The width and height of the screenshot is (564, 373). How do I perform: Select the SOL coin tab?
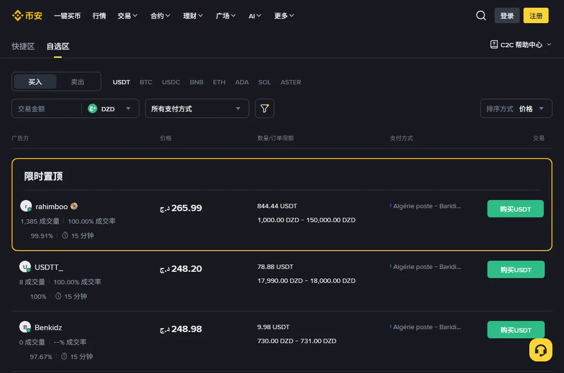click(264, 82)
